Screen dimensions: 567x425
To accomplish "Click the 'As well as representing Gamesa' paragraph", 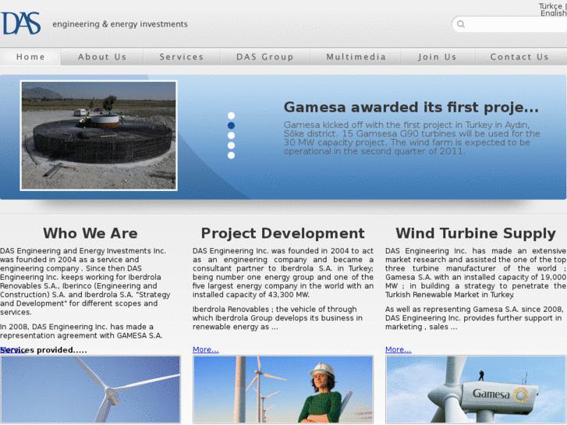I will pos(474,318).
